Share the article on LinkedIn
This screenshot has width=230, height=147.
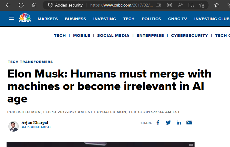(x=179, y=123)
